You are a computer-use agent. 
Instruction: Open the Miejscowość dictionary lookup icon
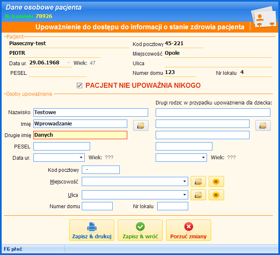[198, 181]
